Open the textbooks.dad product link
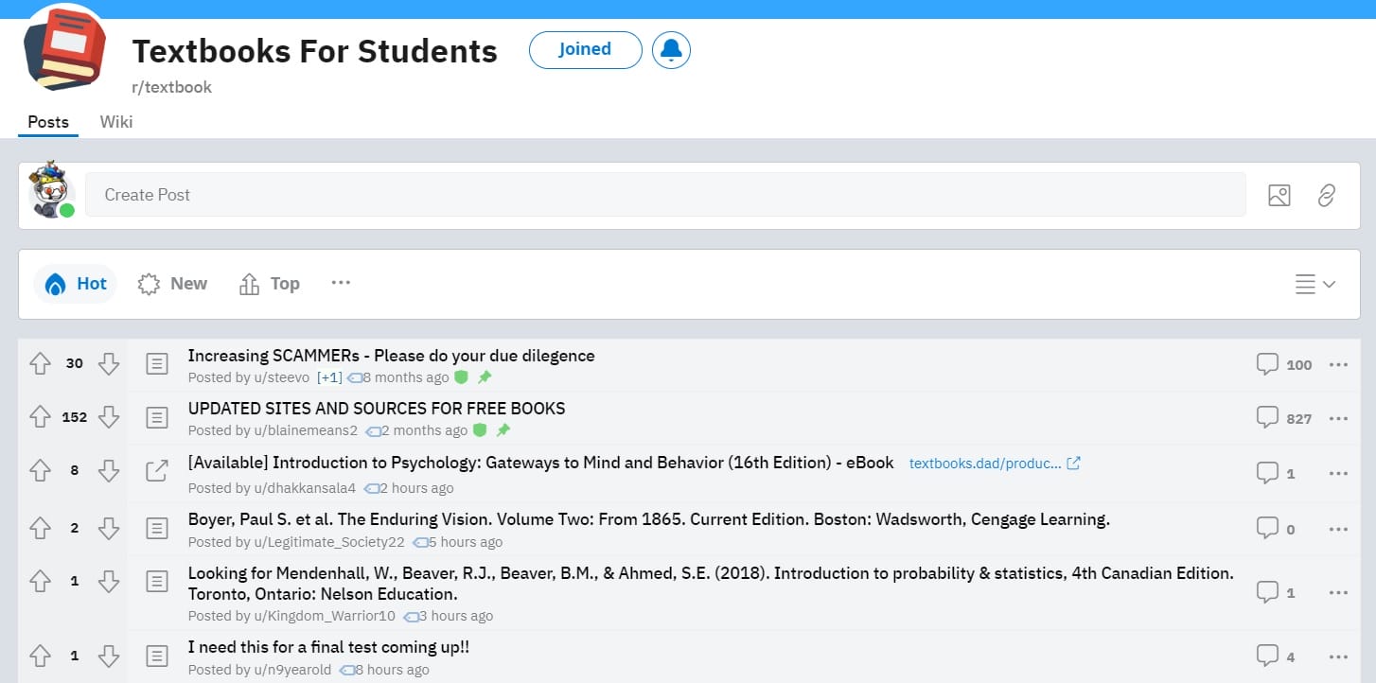Viewport: 1376px width, 683px height. pyautogui.click(x=984, y=464)
